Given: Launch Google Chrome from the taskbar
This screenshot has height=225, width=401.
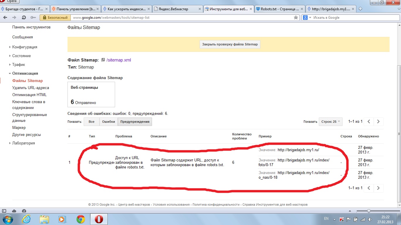Looking at the screenshot, I should click(81, 219).
